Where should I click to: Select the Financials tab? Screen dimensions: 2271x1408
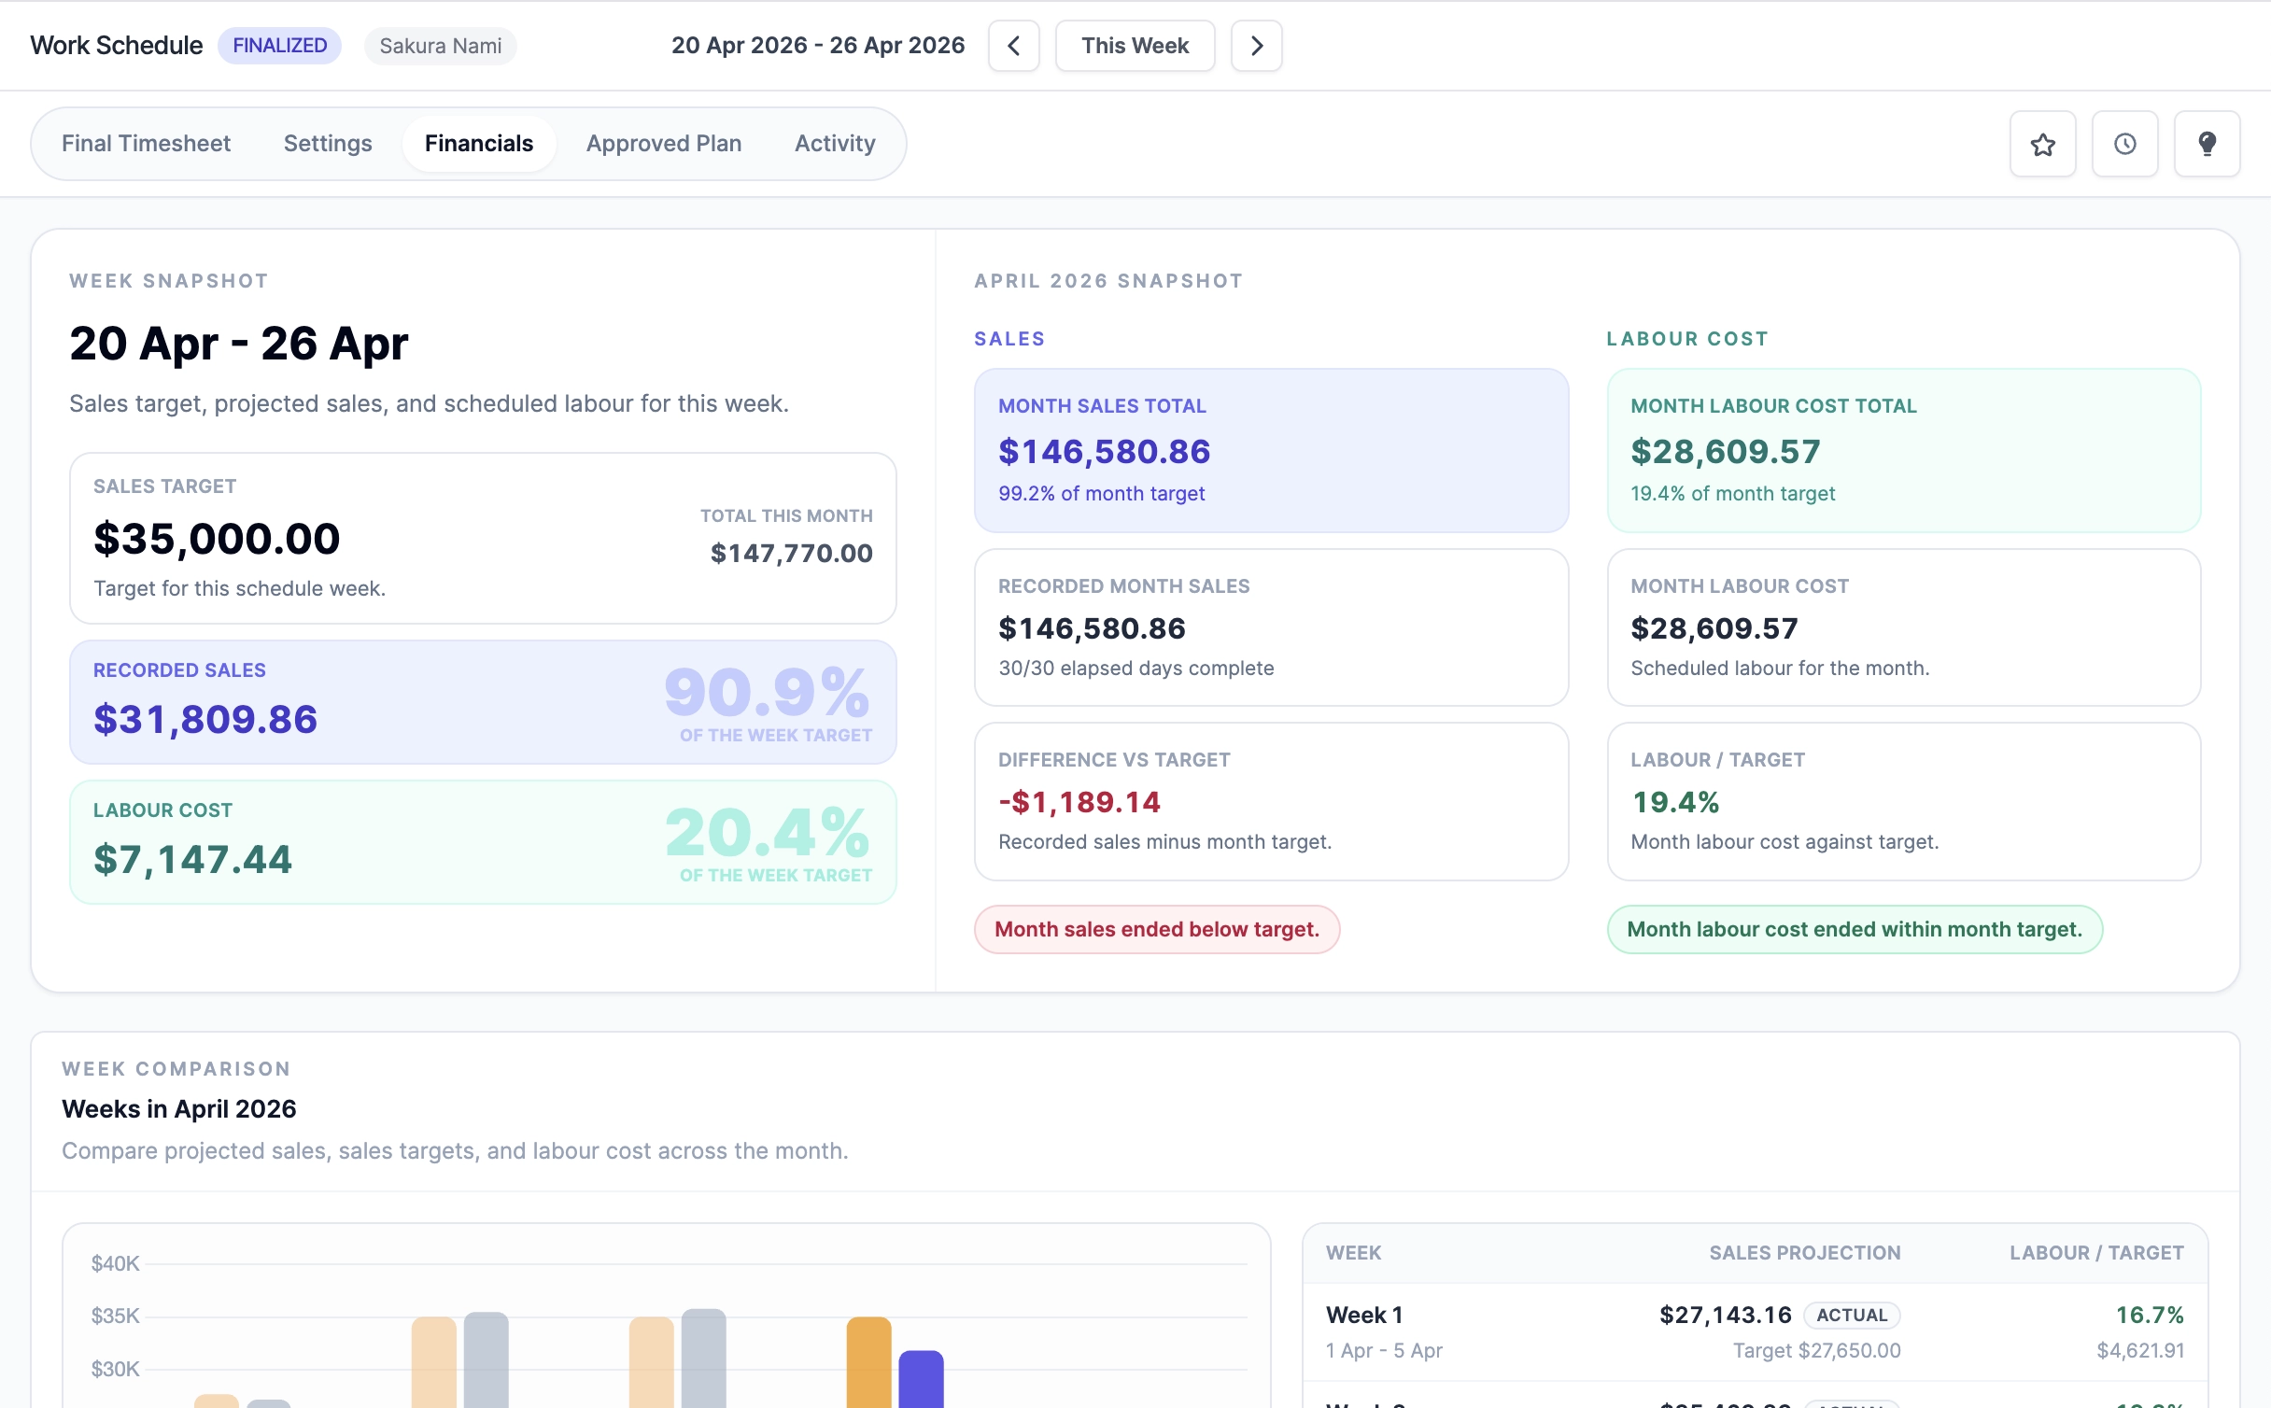point(479,144)
